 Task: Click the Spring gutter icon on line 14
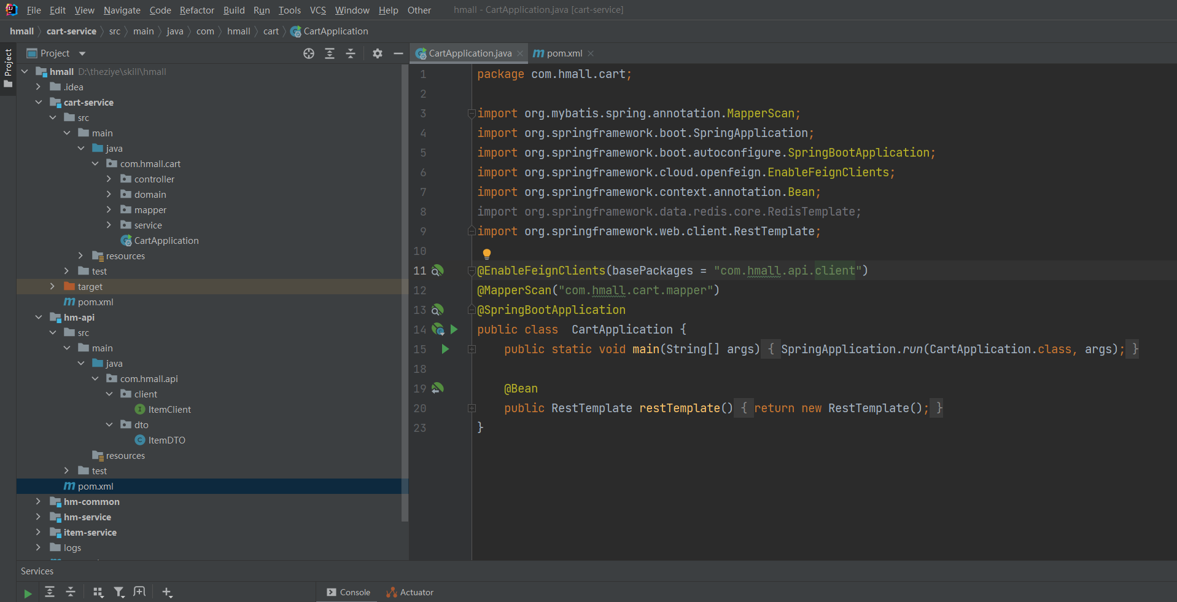tap(438, 329)
